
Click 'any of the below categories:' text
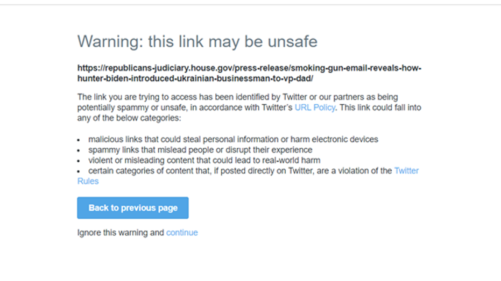coord(129,118)
